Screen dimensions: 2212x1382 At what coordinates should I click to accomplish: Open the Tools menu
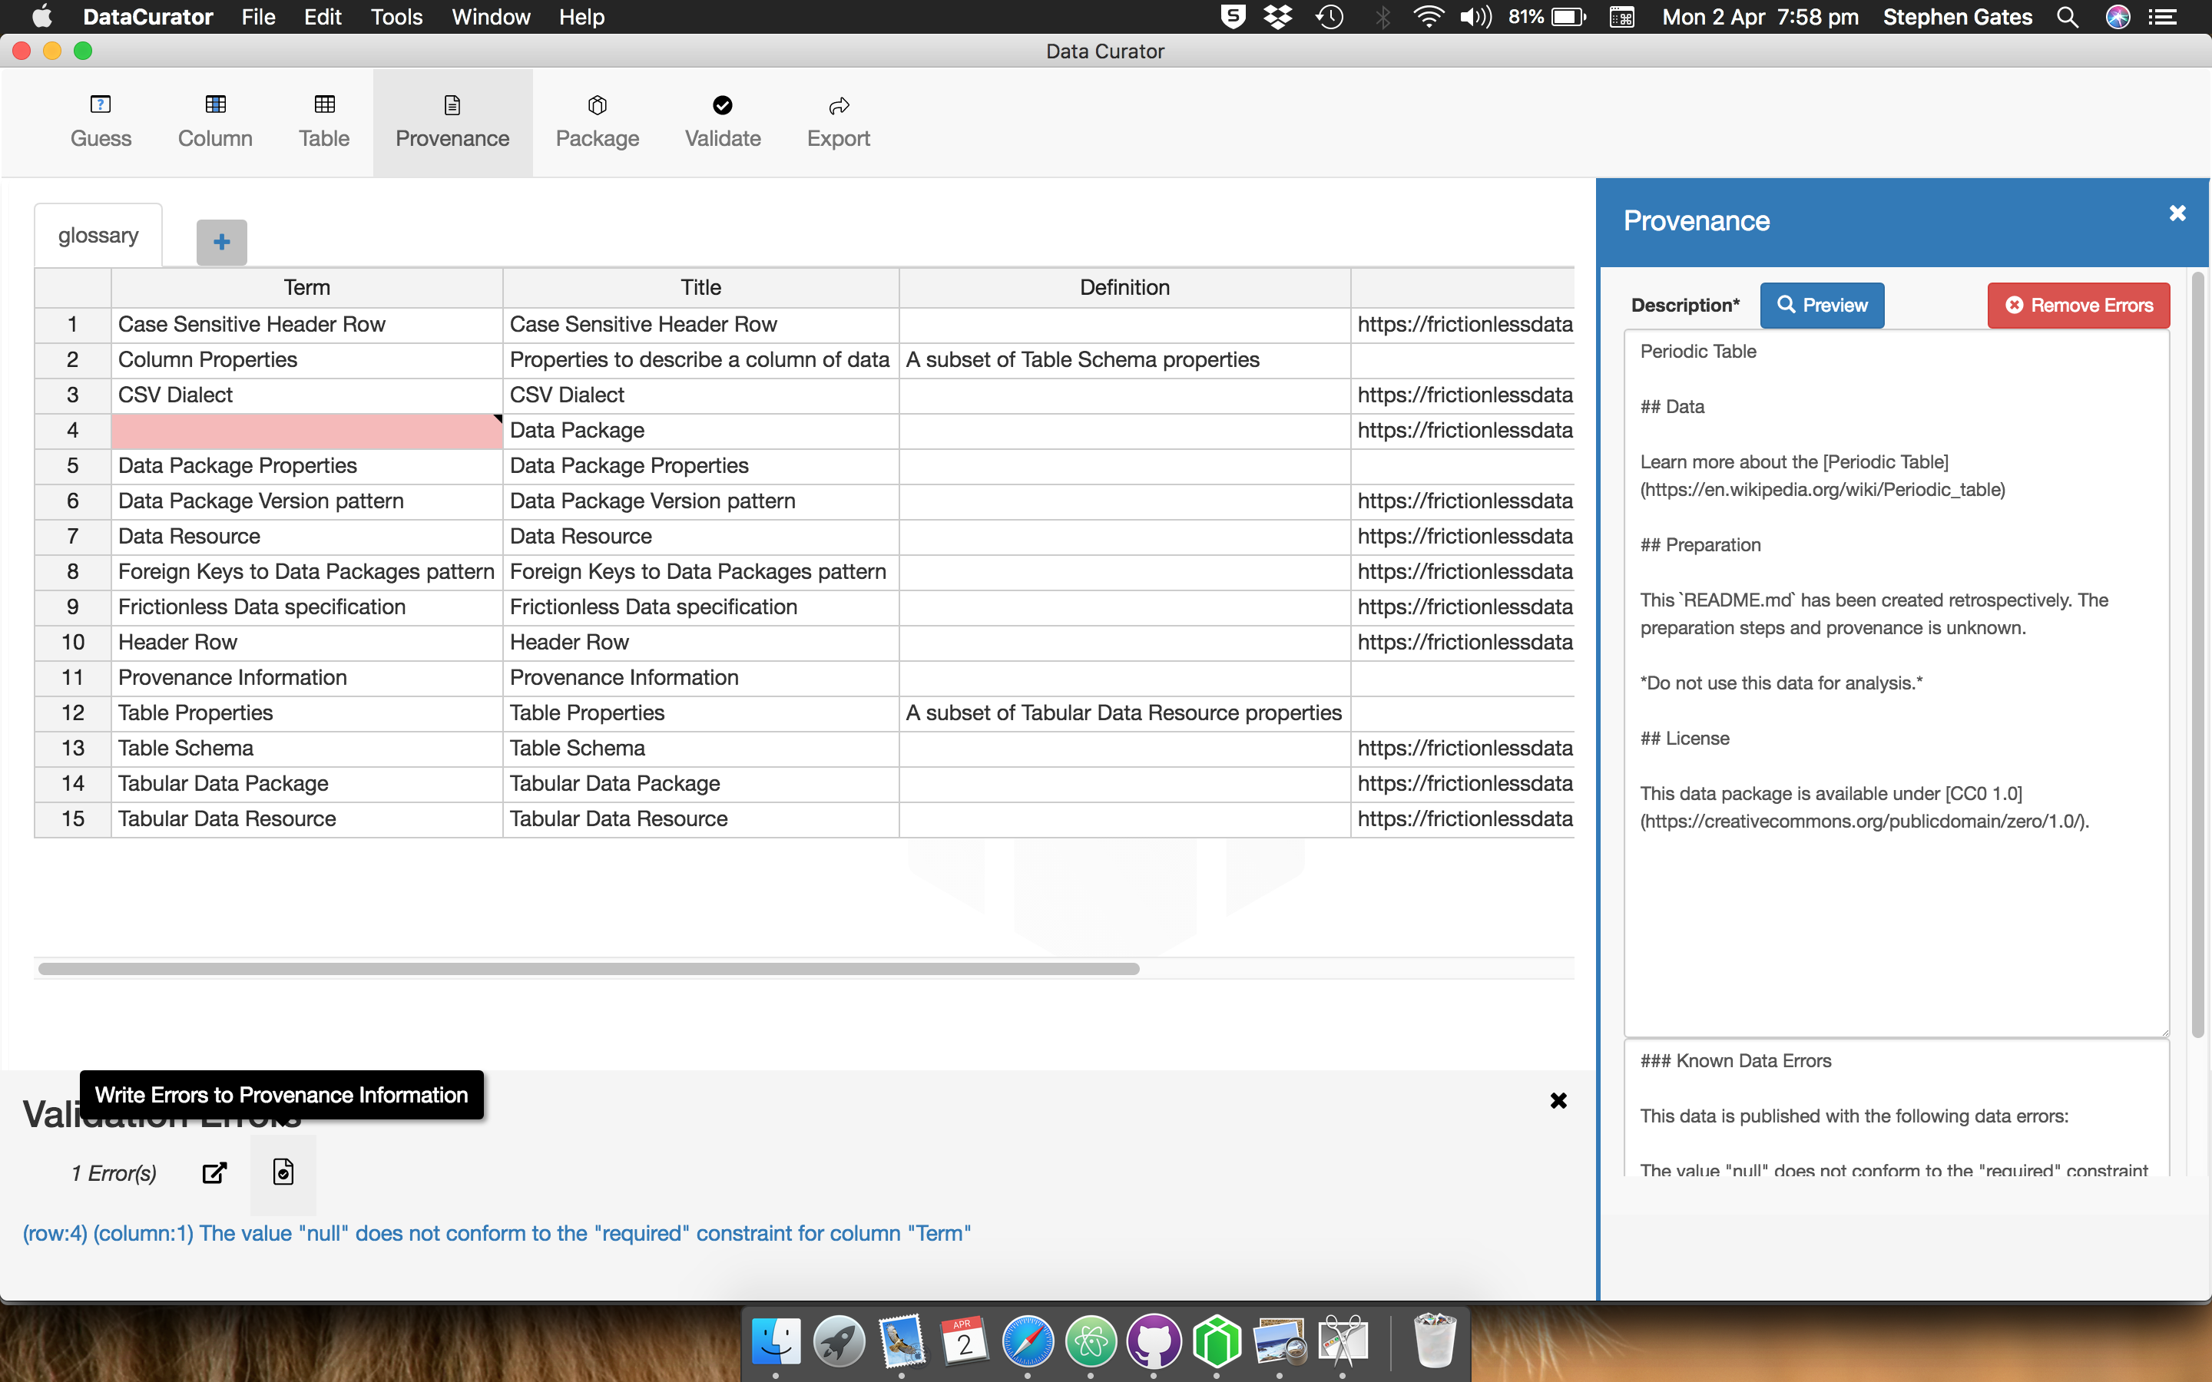click(396, 16)
